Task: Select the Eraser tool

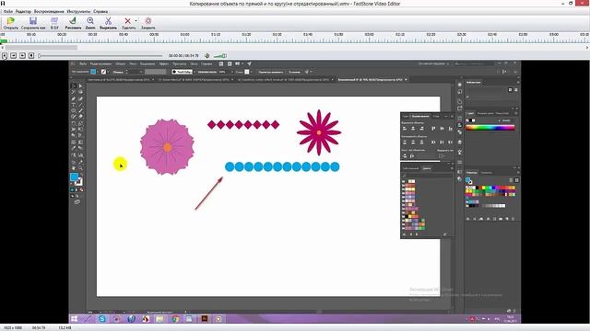Action: (80, 117)
